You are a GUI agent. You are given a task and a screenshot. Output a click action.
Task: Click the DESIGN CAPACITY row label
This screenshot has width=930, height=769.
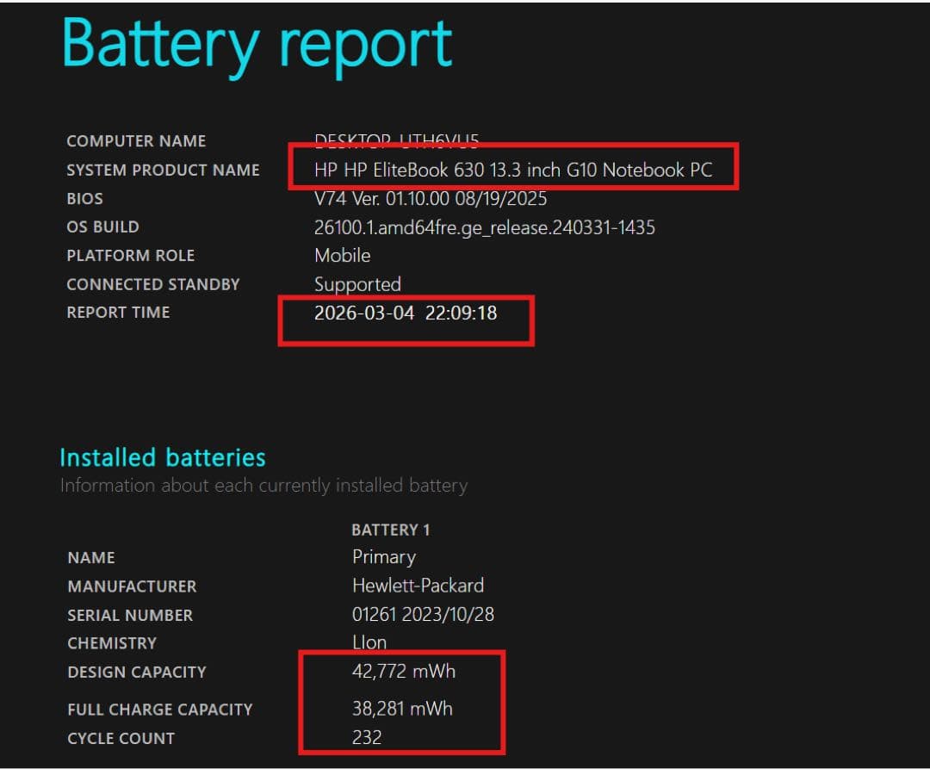click(x=137, y=673)
